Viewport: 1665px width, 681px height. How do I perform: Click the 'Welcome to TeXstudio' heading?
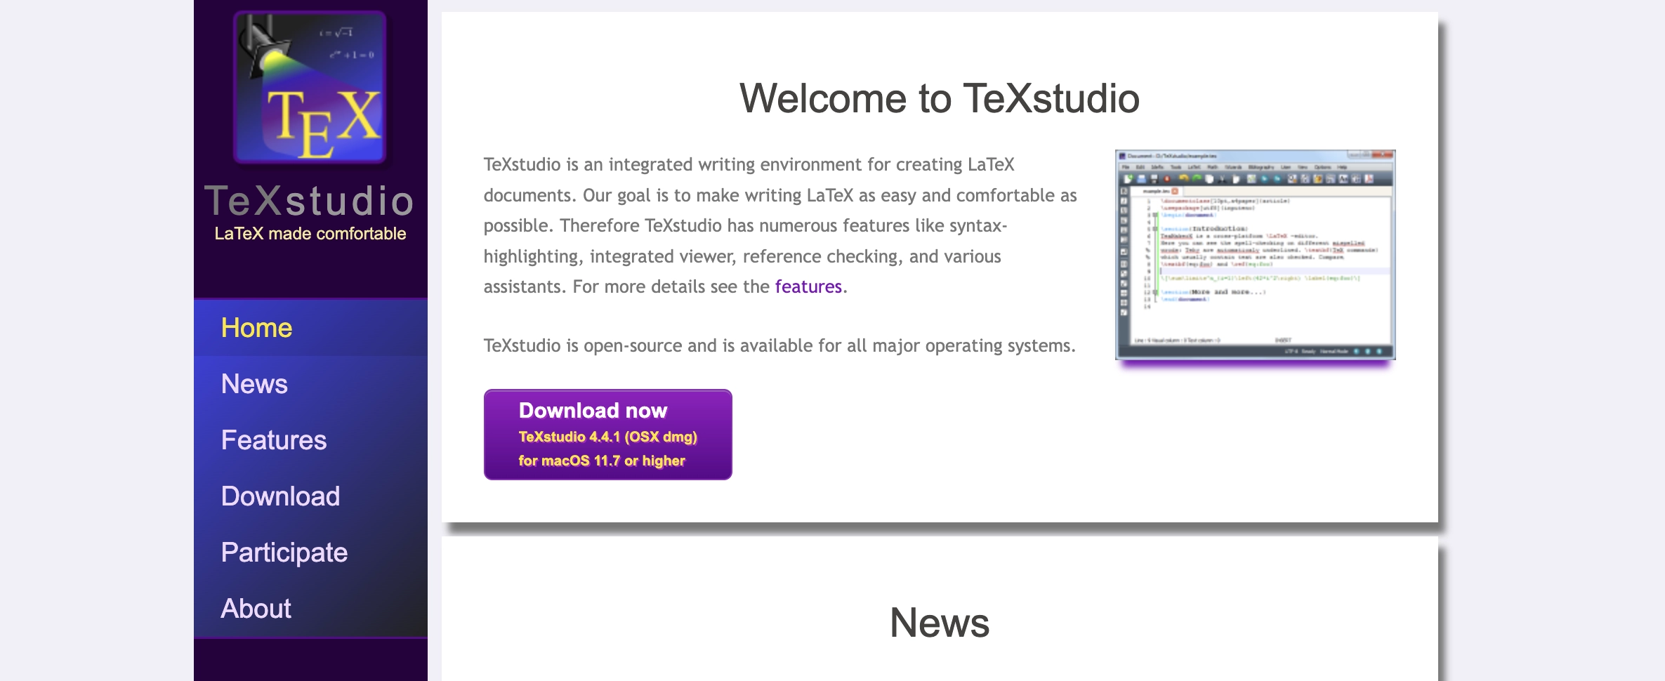[940, 98]
